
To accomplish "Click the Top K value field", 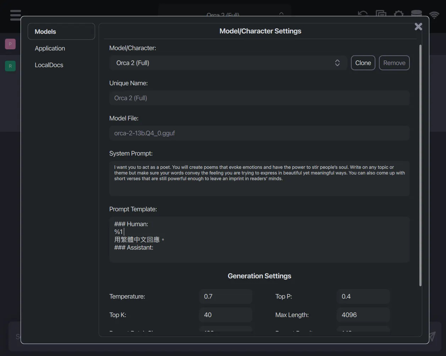I will [226, 315].
